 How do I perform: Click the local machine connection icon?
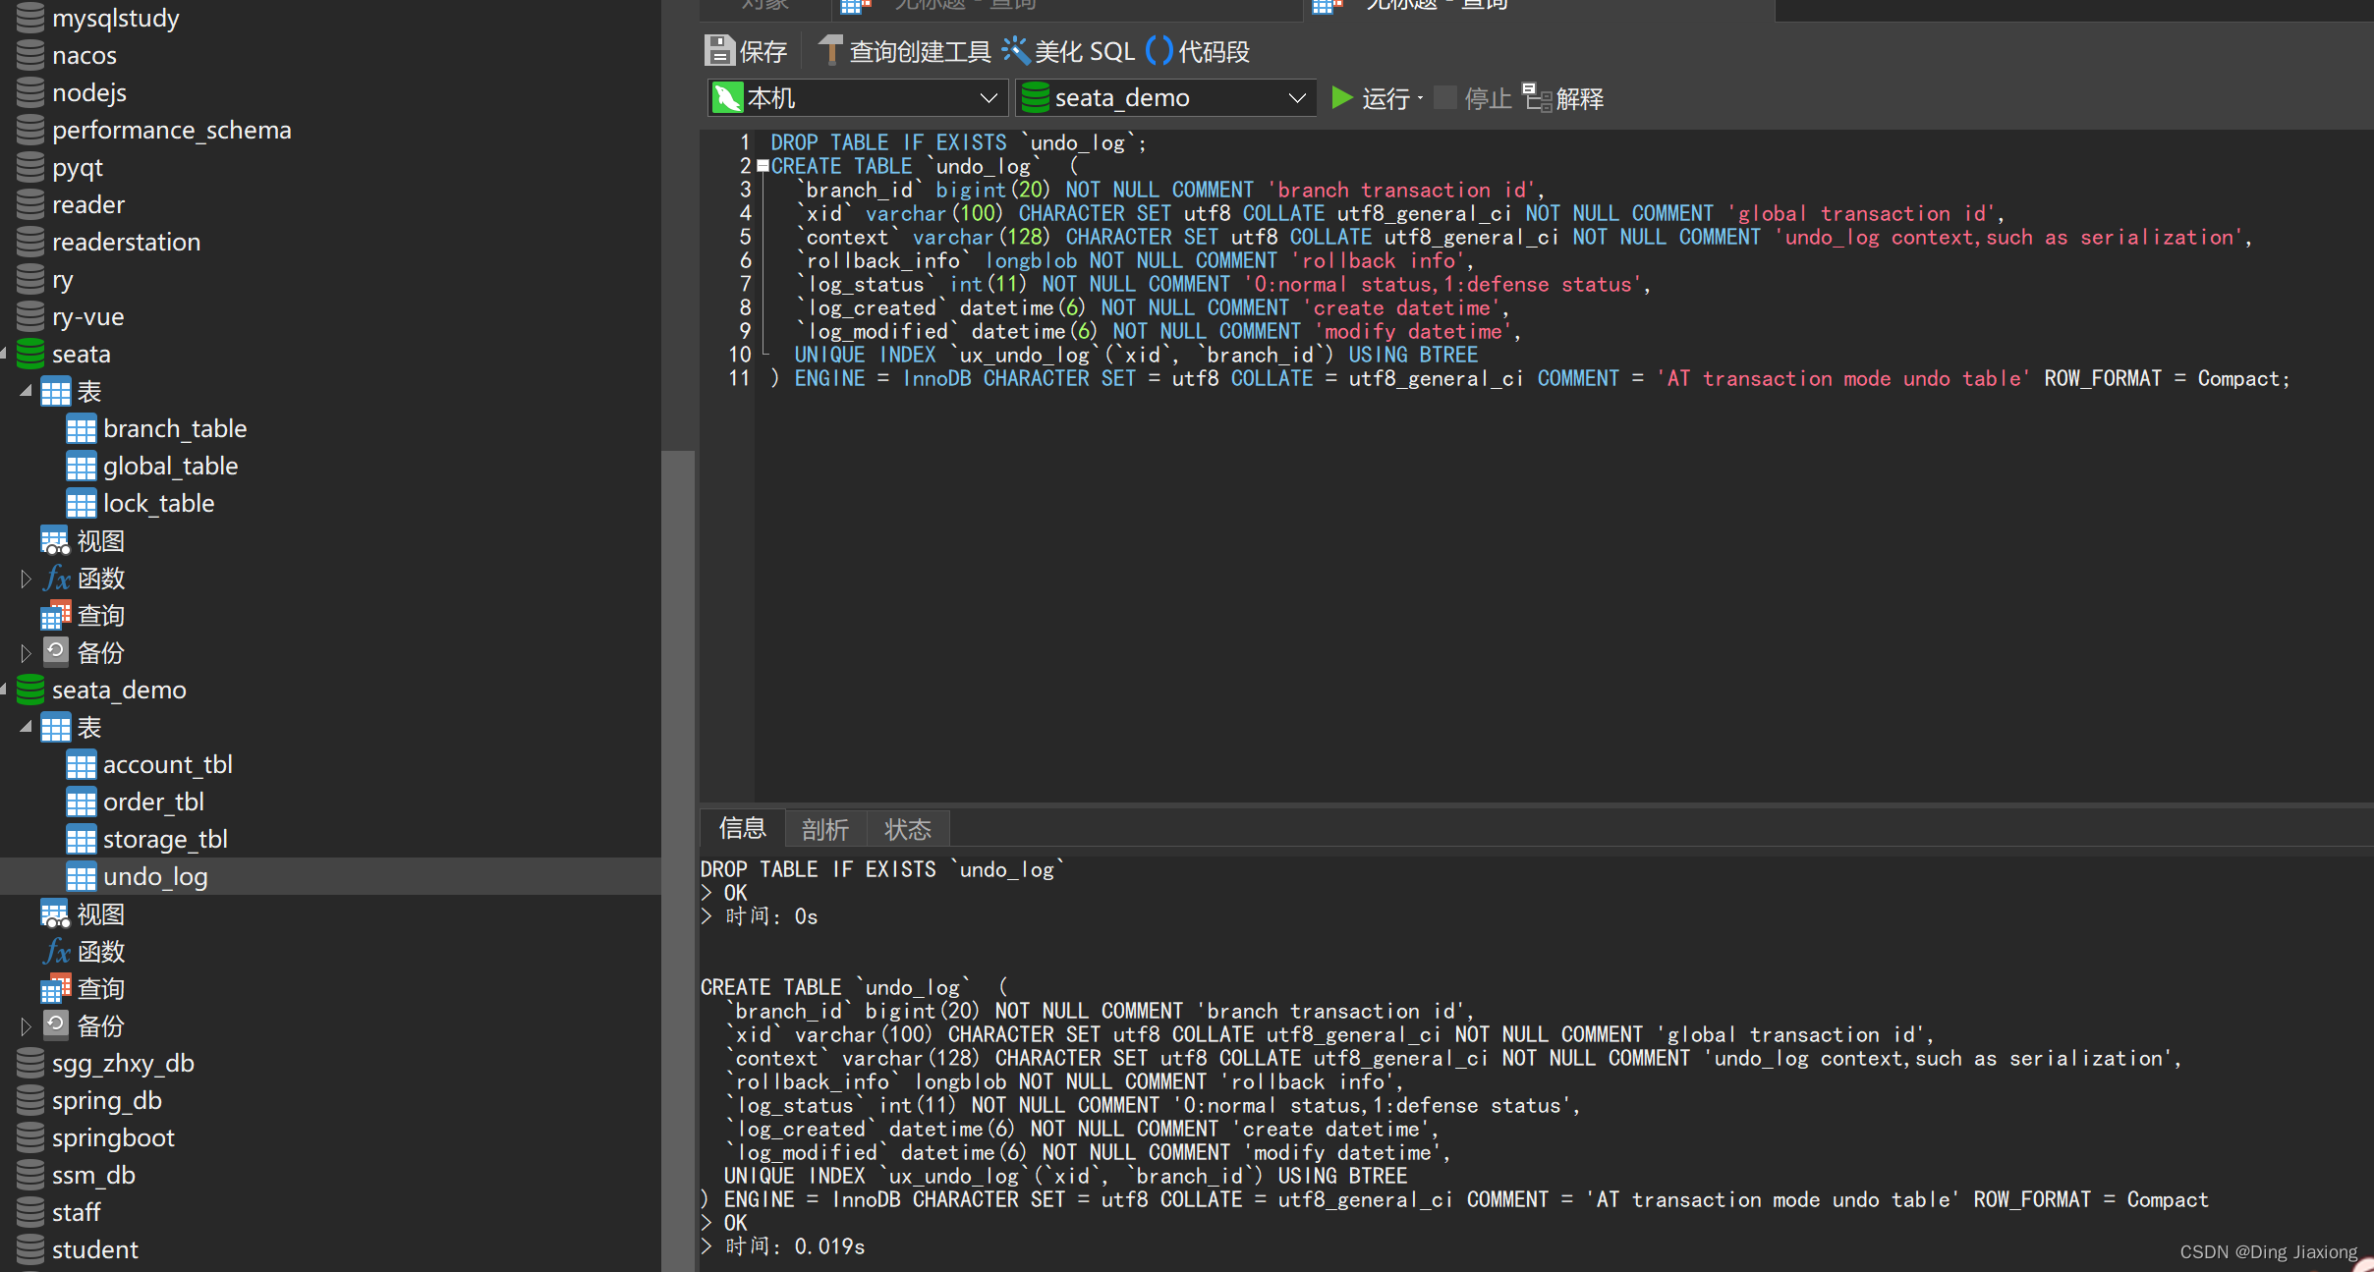[x=727, y=97]
